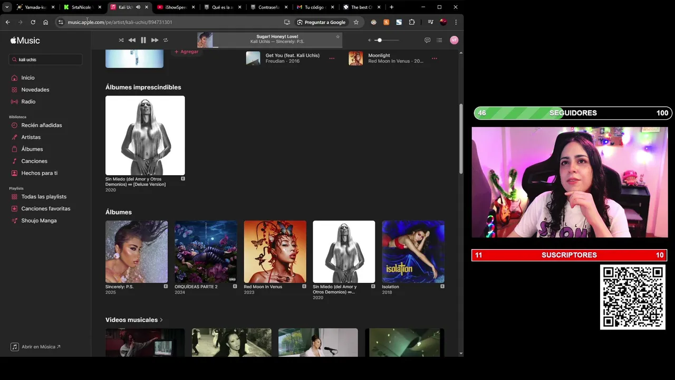This screenshot has height=380, width=675.
Task: Open the Shoujo Manga playlist
Action: pos(38,221)
